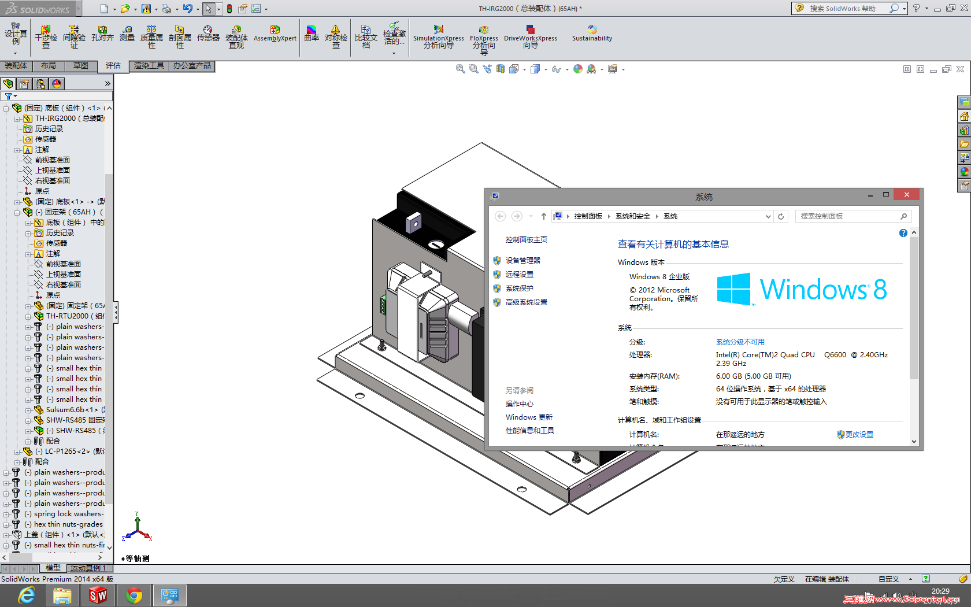
Task: Switch to the 草图 ribbon tab
Action: coord(81,66)
